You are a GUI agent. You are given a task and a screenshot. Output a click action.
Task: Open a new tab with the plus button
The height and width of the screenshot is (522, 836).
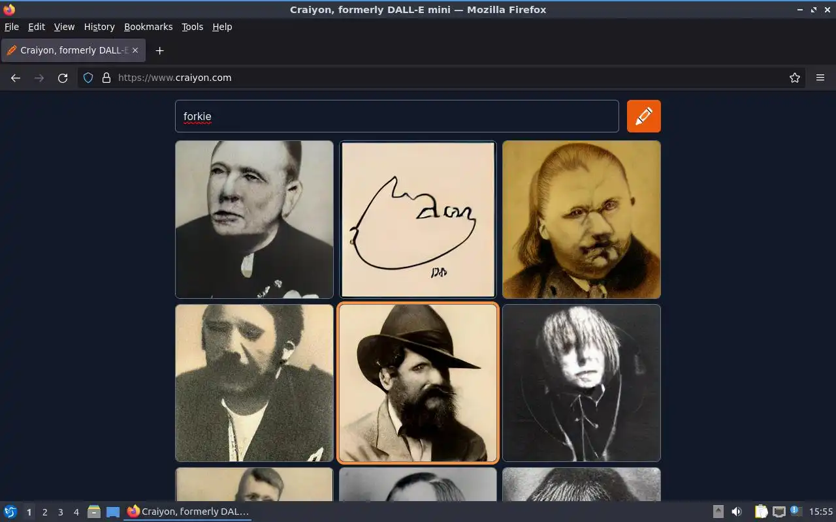pos(159,50)
